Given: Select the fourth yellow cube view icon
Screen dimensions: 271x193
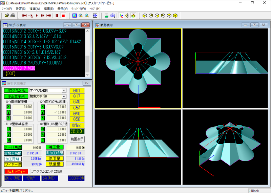Looking at the screenshot, I should tap(163, 16).
